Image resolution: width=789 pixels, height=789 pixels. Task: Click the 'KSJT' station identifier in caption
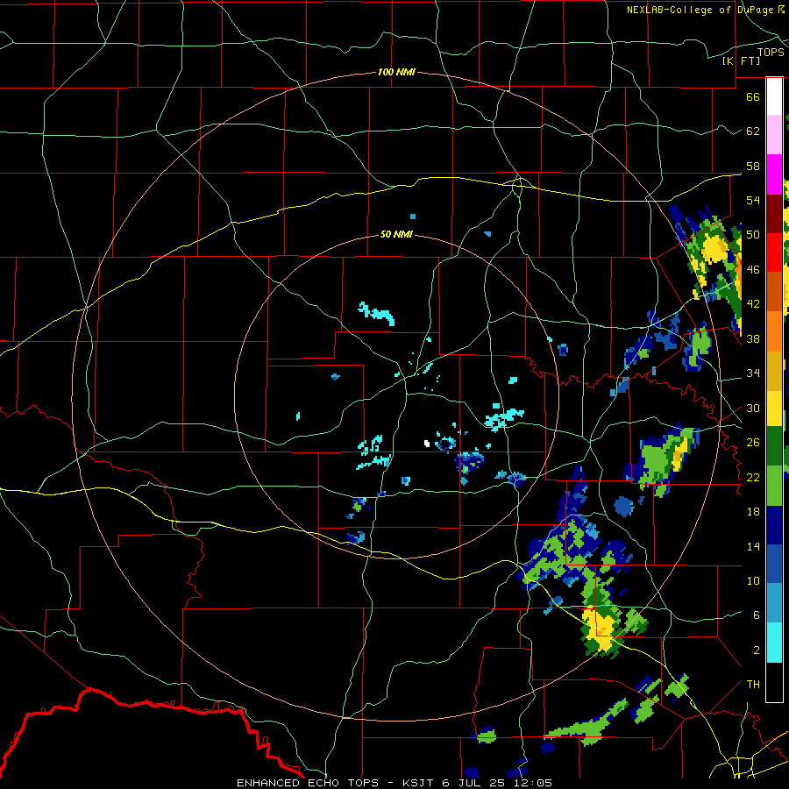pyautogui.click(x=417, y=783)
